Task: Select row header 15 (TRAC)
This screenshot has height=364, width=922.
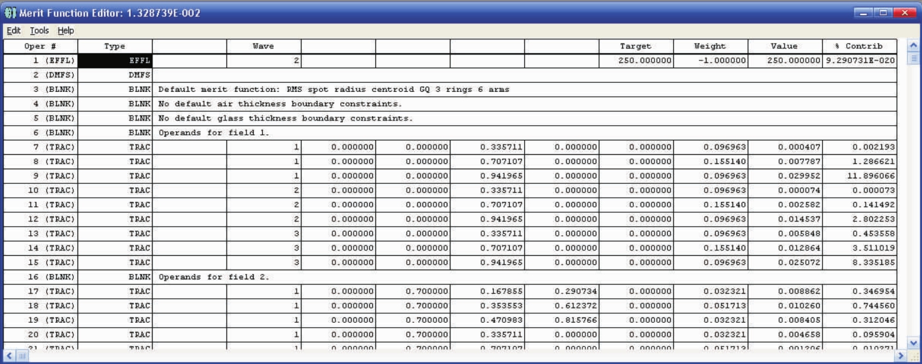Action: 41,263
